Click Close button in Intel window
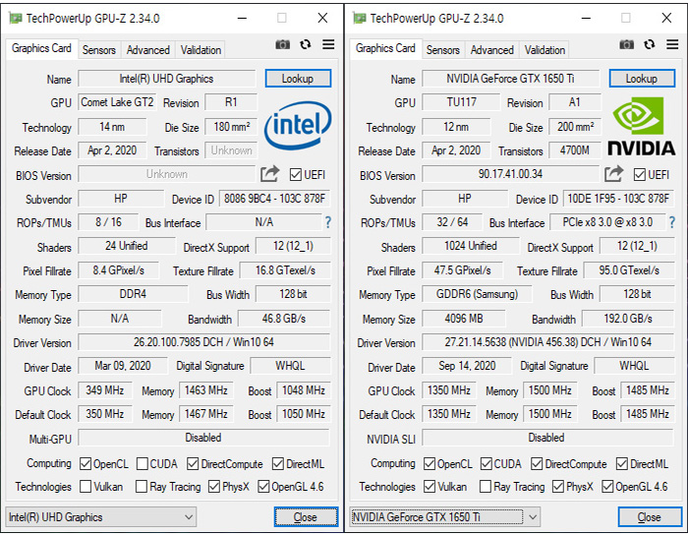Image resolution: width=688 pixels, height=535 pixels. coord(306,517)
